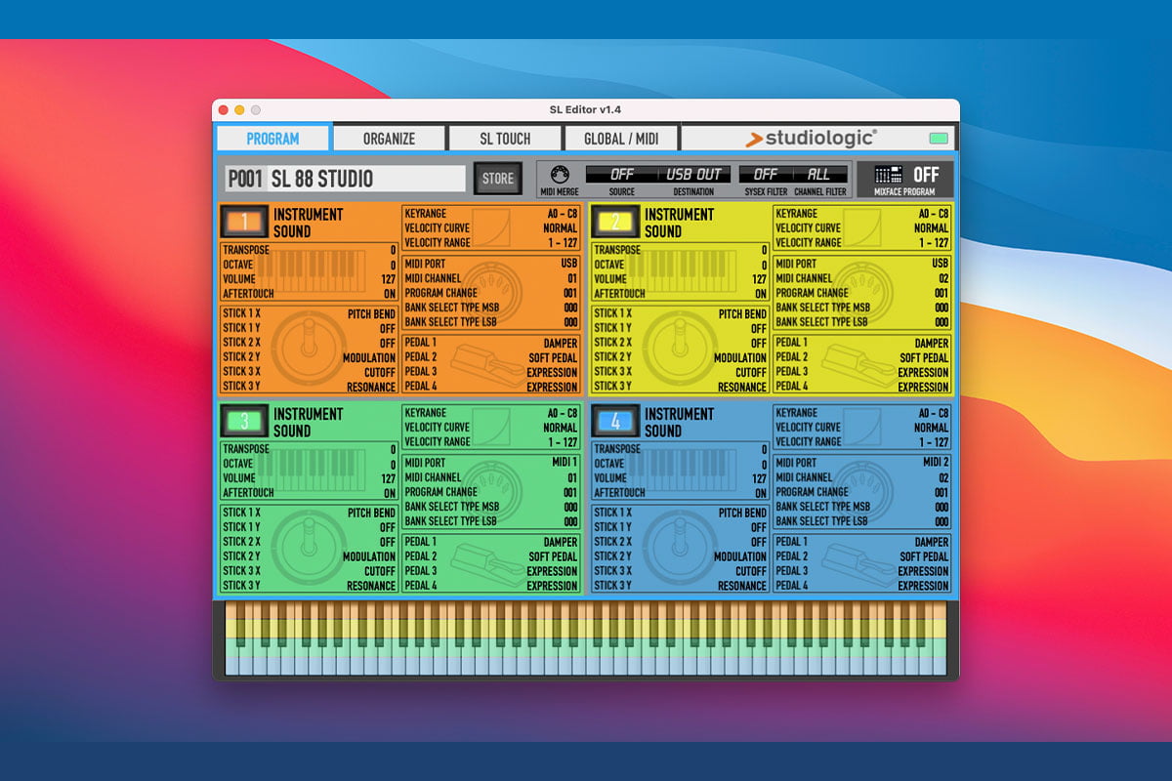The width and height of the screenshot is (1172, 781).
Task: Open the ORGANIZE tab
Action: click(389, 138)
